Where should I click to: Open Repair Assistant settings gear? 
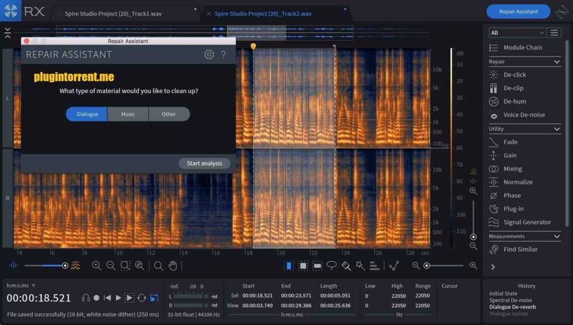coord(209,54)
